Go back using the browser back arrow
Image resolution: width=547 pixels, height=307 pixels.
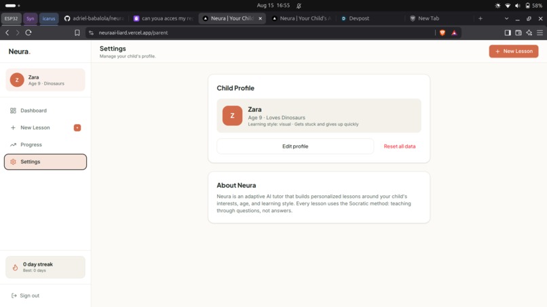pos(7,33)
